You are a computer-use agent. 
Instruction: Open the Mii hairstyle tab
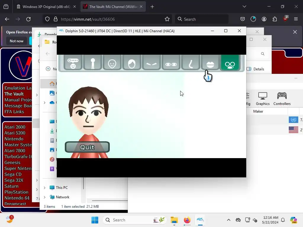(132, 63)
